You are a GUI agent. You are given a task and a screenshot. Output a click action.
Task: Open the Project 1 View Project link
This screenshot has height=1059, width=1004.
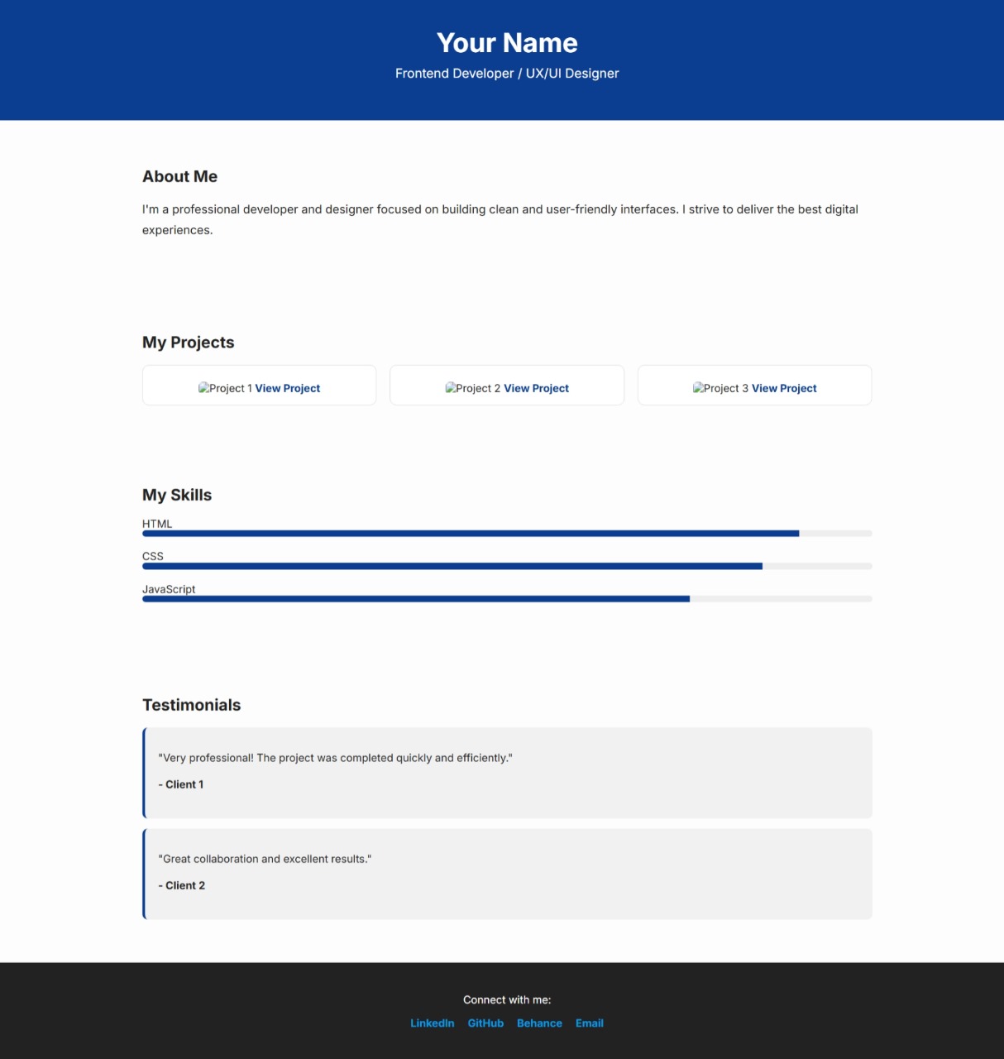point(287,388)
